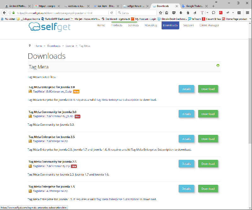Click the red square extension icon
This screenshot has height=210, width=252.
(221, 13)
